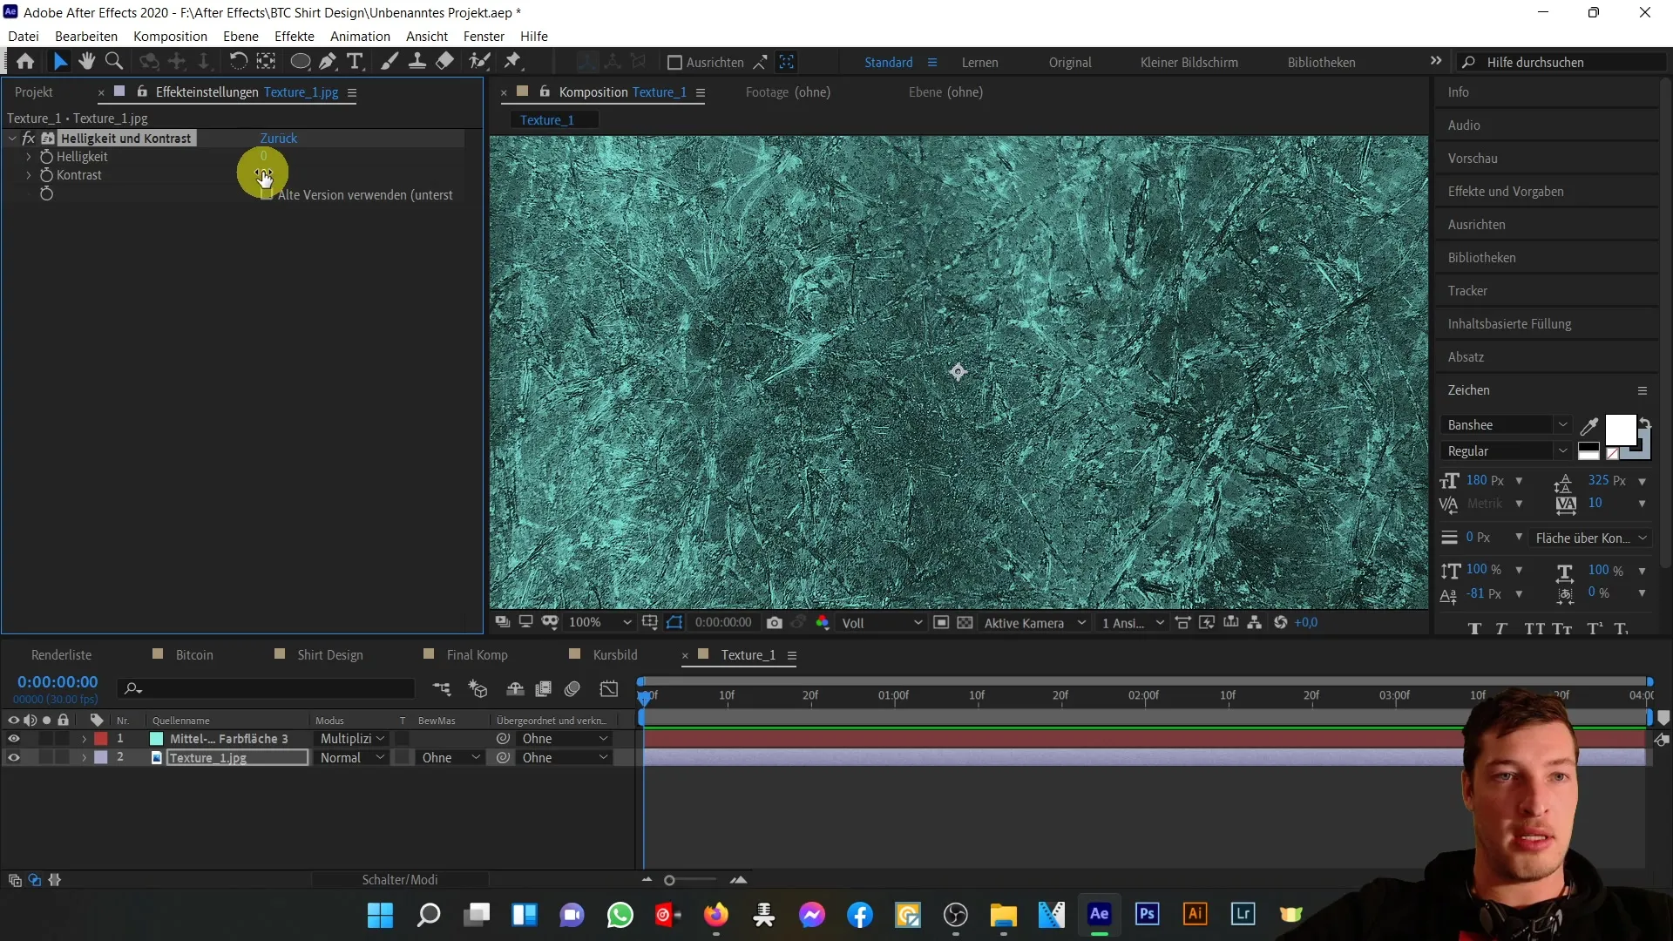Toggle the Kontrast stopwatch keyframe

click(x=47, y=175)
